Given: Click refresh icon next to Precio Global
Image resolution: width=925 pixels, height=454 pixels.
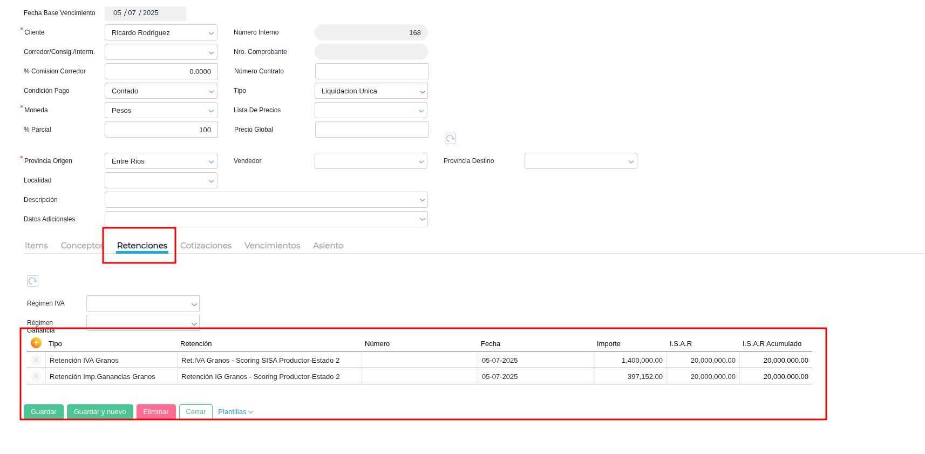Looking at the screenshot, I should (x=450, y=139).
